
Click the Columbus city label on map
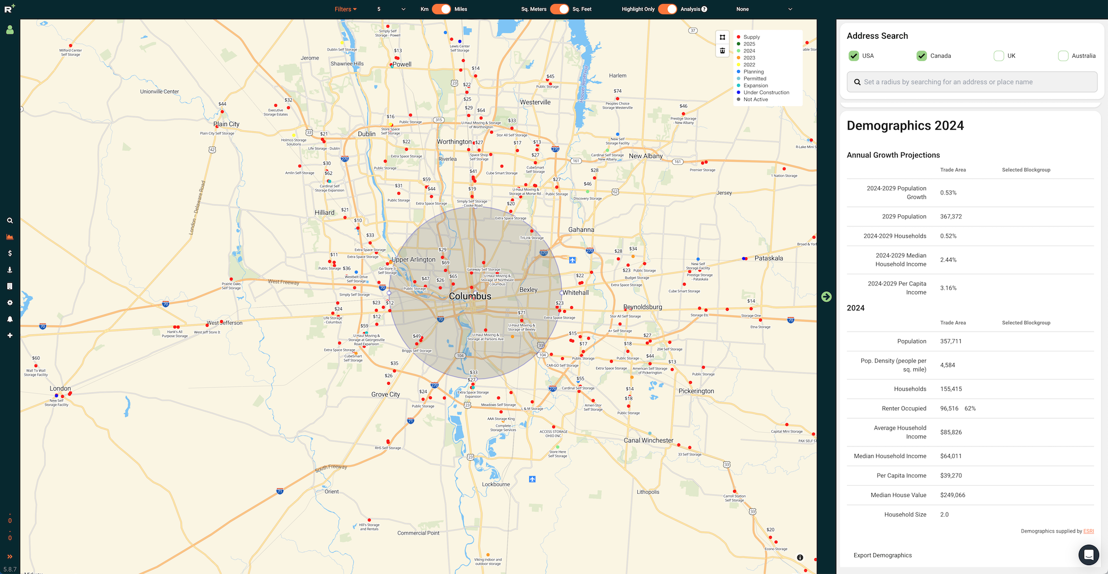pyautogui.click(x=470, y=296)
